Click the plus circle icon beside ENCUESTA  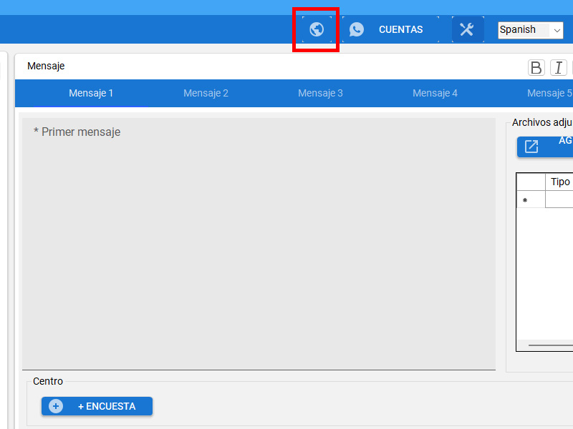(x=56, y=406)
